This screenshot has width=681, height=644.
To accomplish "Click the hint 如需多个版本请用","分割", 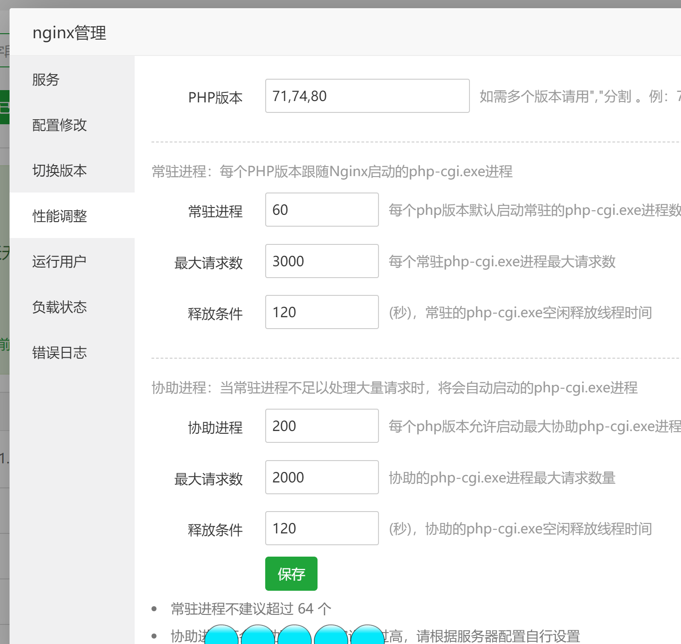I will 555,96.
